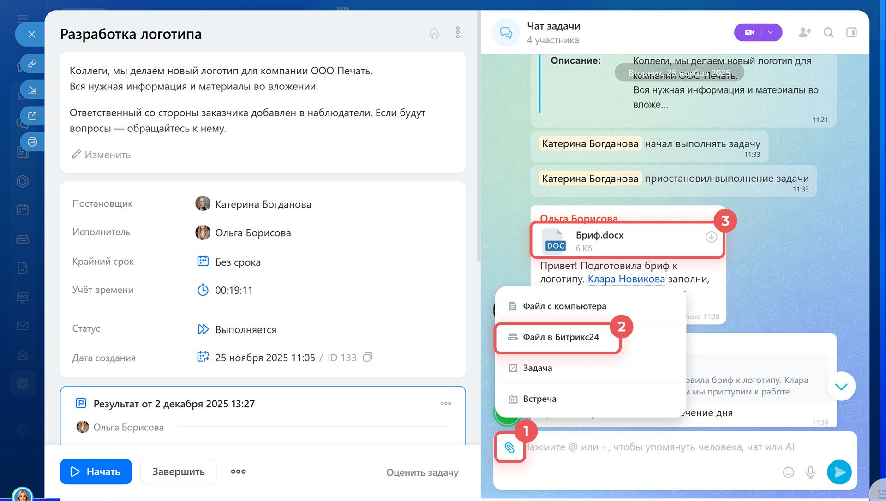Download the Бриф.docx file

tap(711, 237)
